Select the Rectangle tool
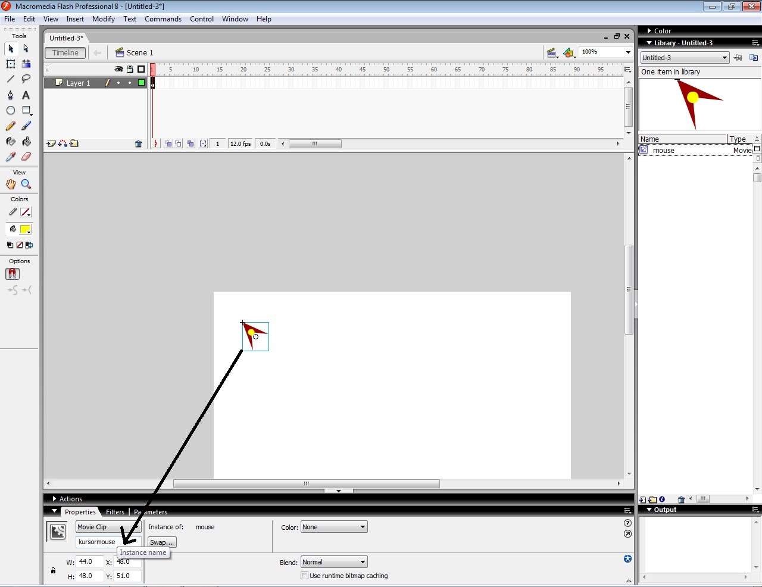This screenshot has height=587, width=762. 26,110
